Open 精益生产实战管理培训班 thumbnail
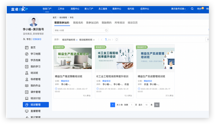215x124 pixels. (155, 58)
